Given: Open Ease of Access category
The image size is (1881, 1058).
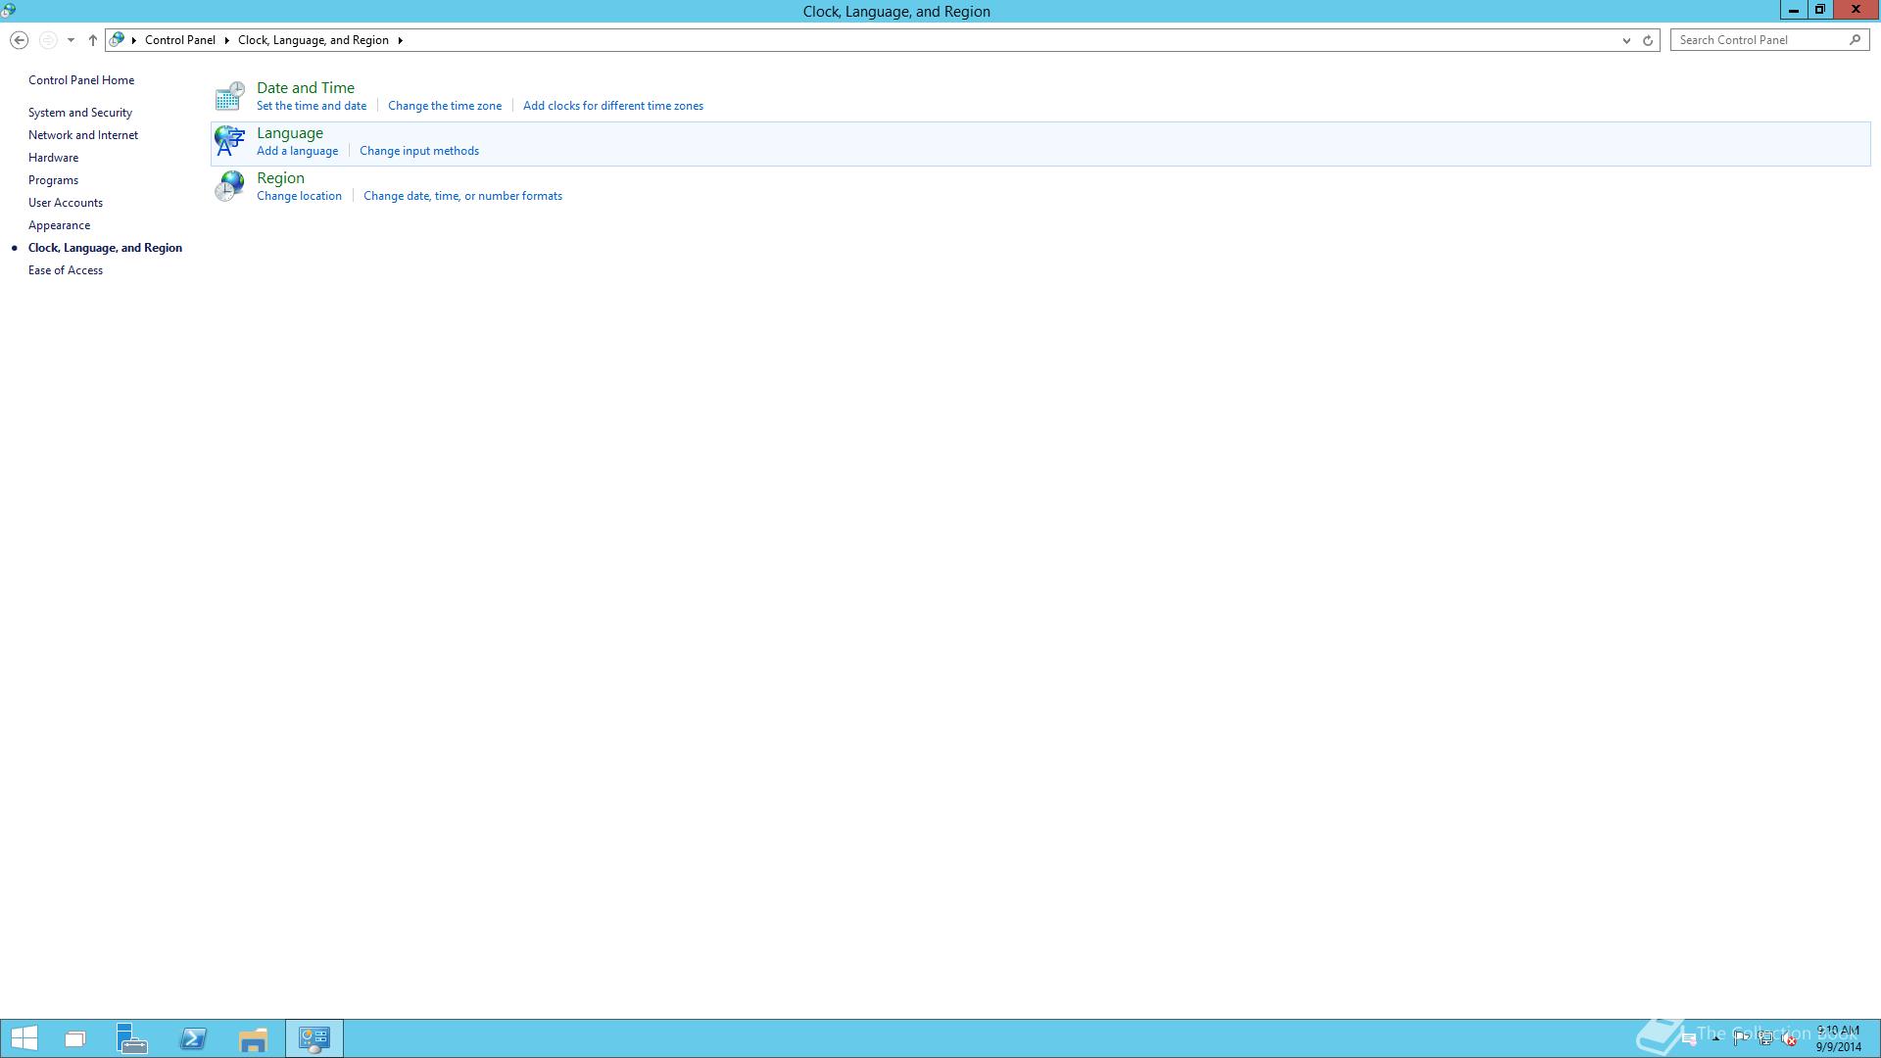Looking at the screenshot, I should [66, 270].
